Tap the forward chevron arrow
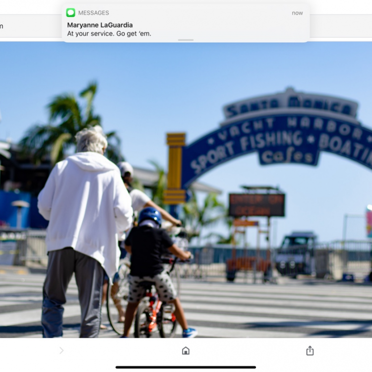 (62, 350)
